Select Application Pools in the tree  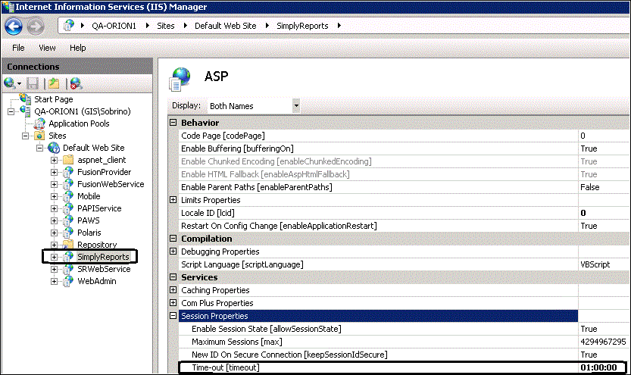(79, 123)
